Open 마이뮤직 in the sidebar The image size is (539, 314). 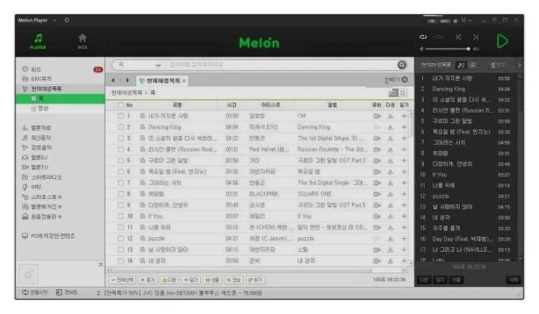click(41, 79)
